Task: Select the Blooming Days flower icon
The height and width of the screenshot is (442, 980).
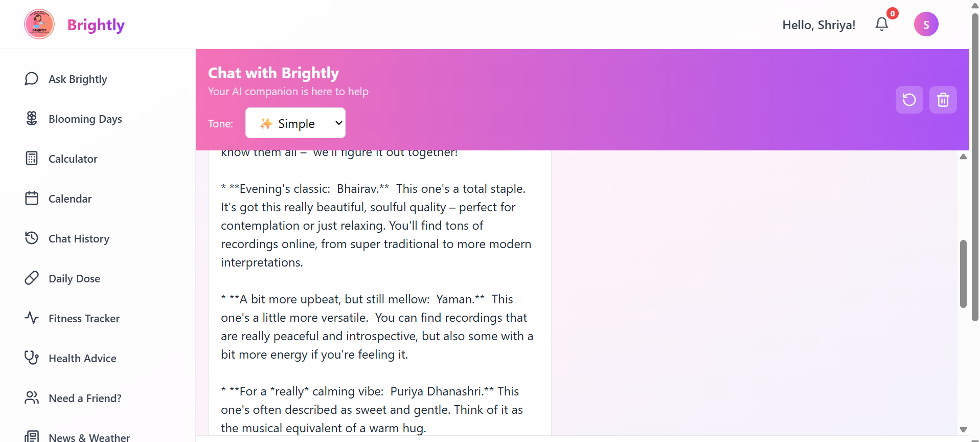Action: pos(31,119)
